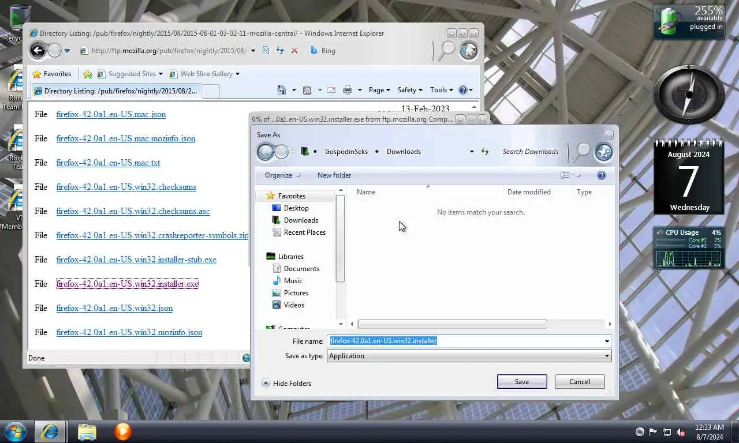Open win32.installer-stub.exe link
Image resolution: width=739 pixels, height=443 pixels.
[x=136, y=260]
